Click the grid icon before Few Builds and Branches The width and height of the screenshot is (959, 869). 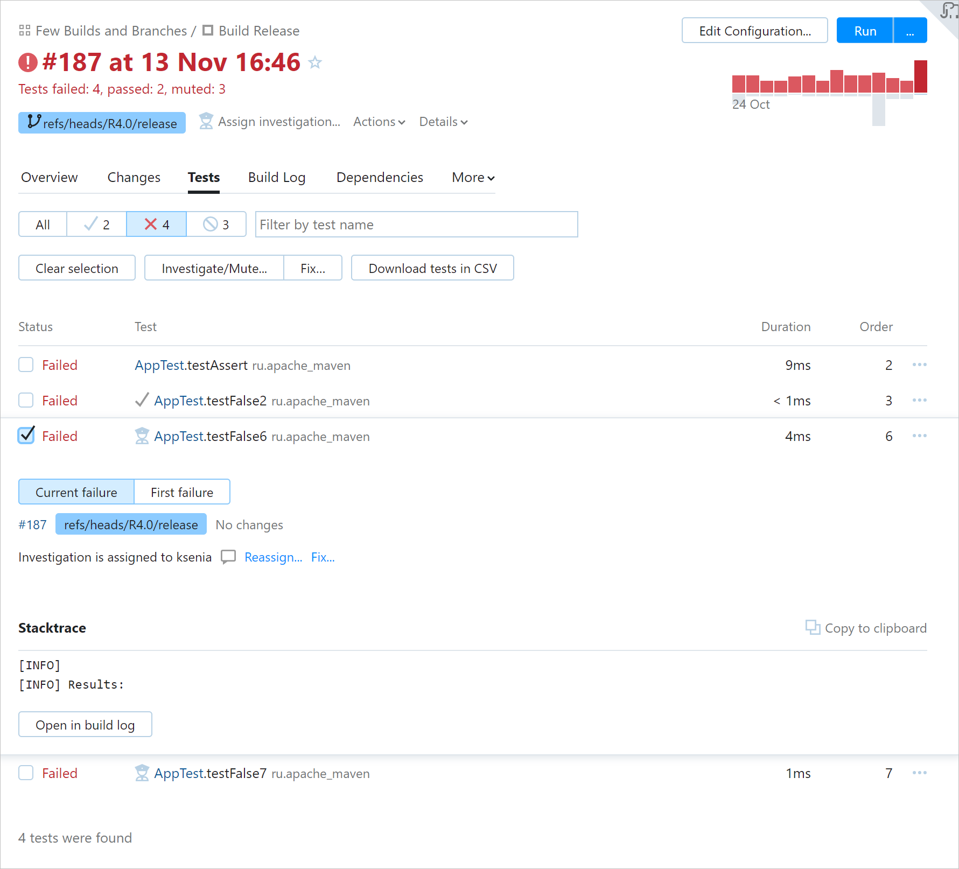coord(24,30)
